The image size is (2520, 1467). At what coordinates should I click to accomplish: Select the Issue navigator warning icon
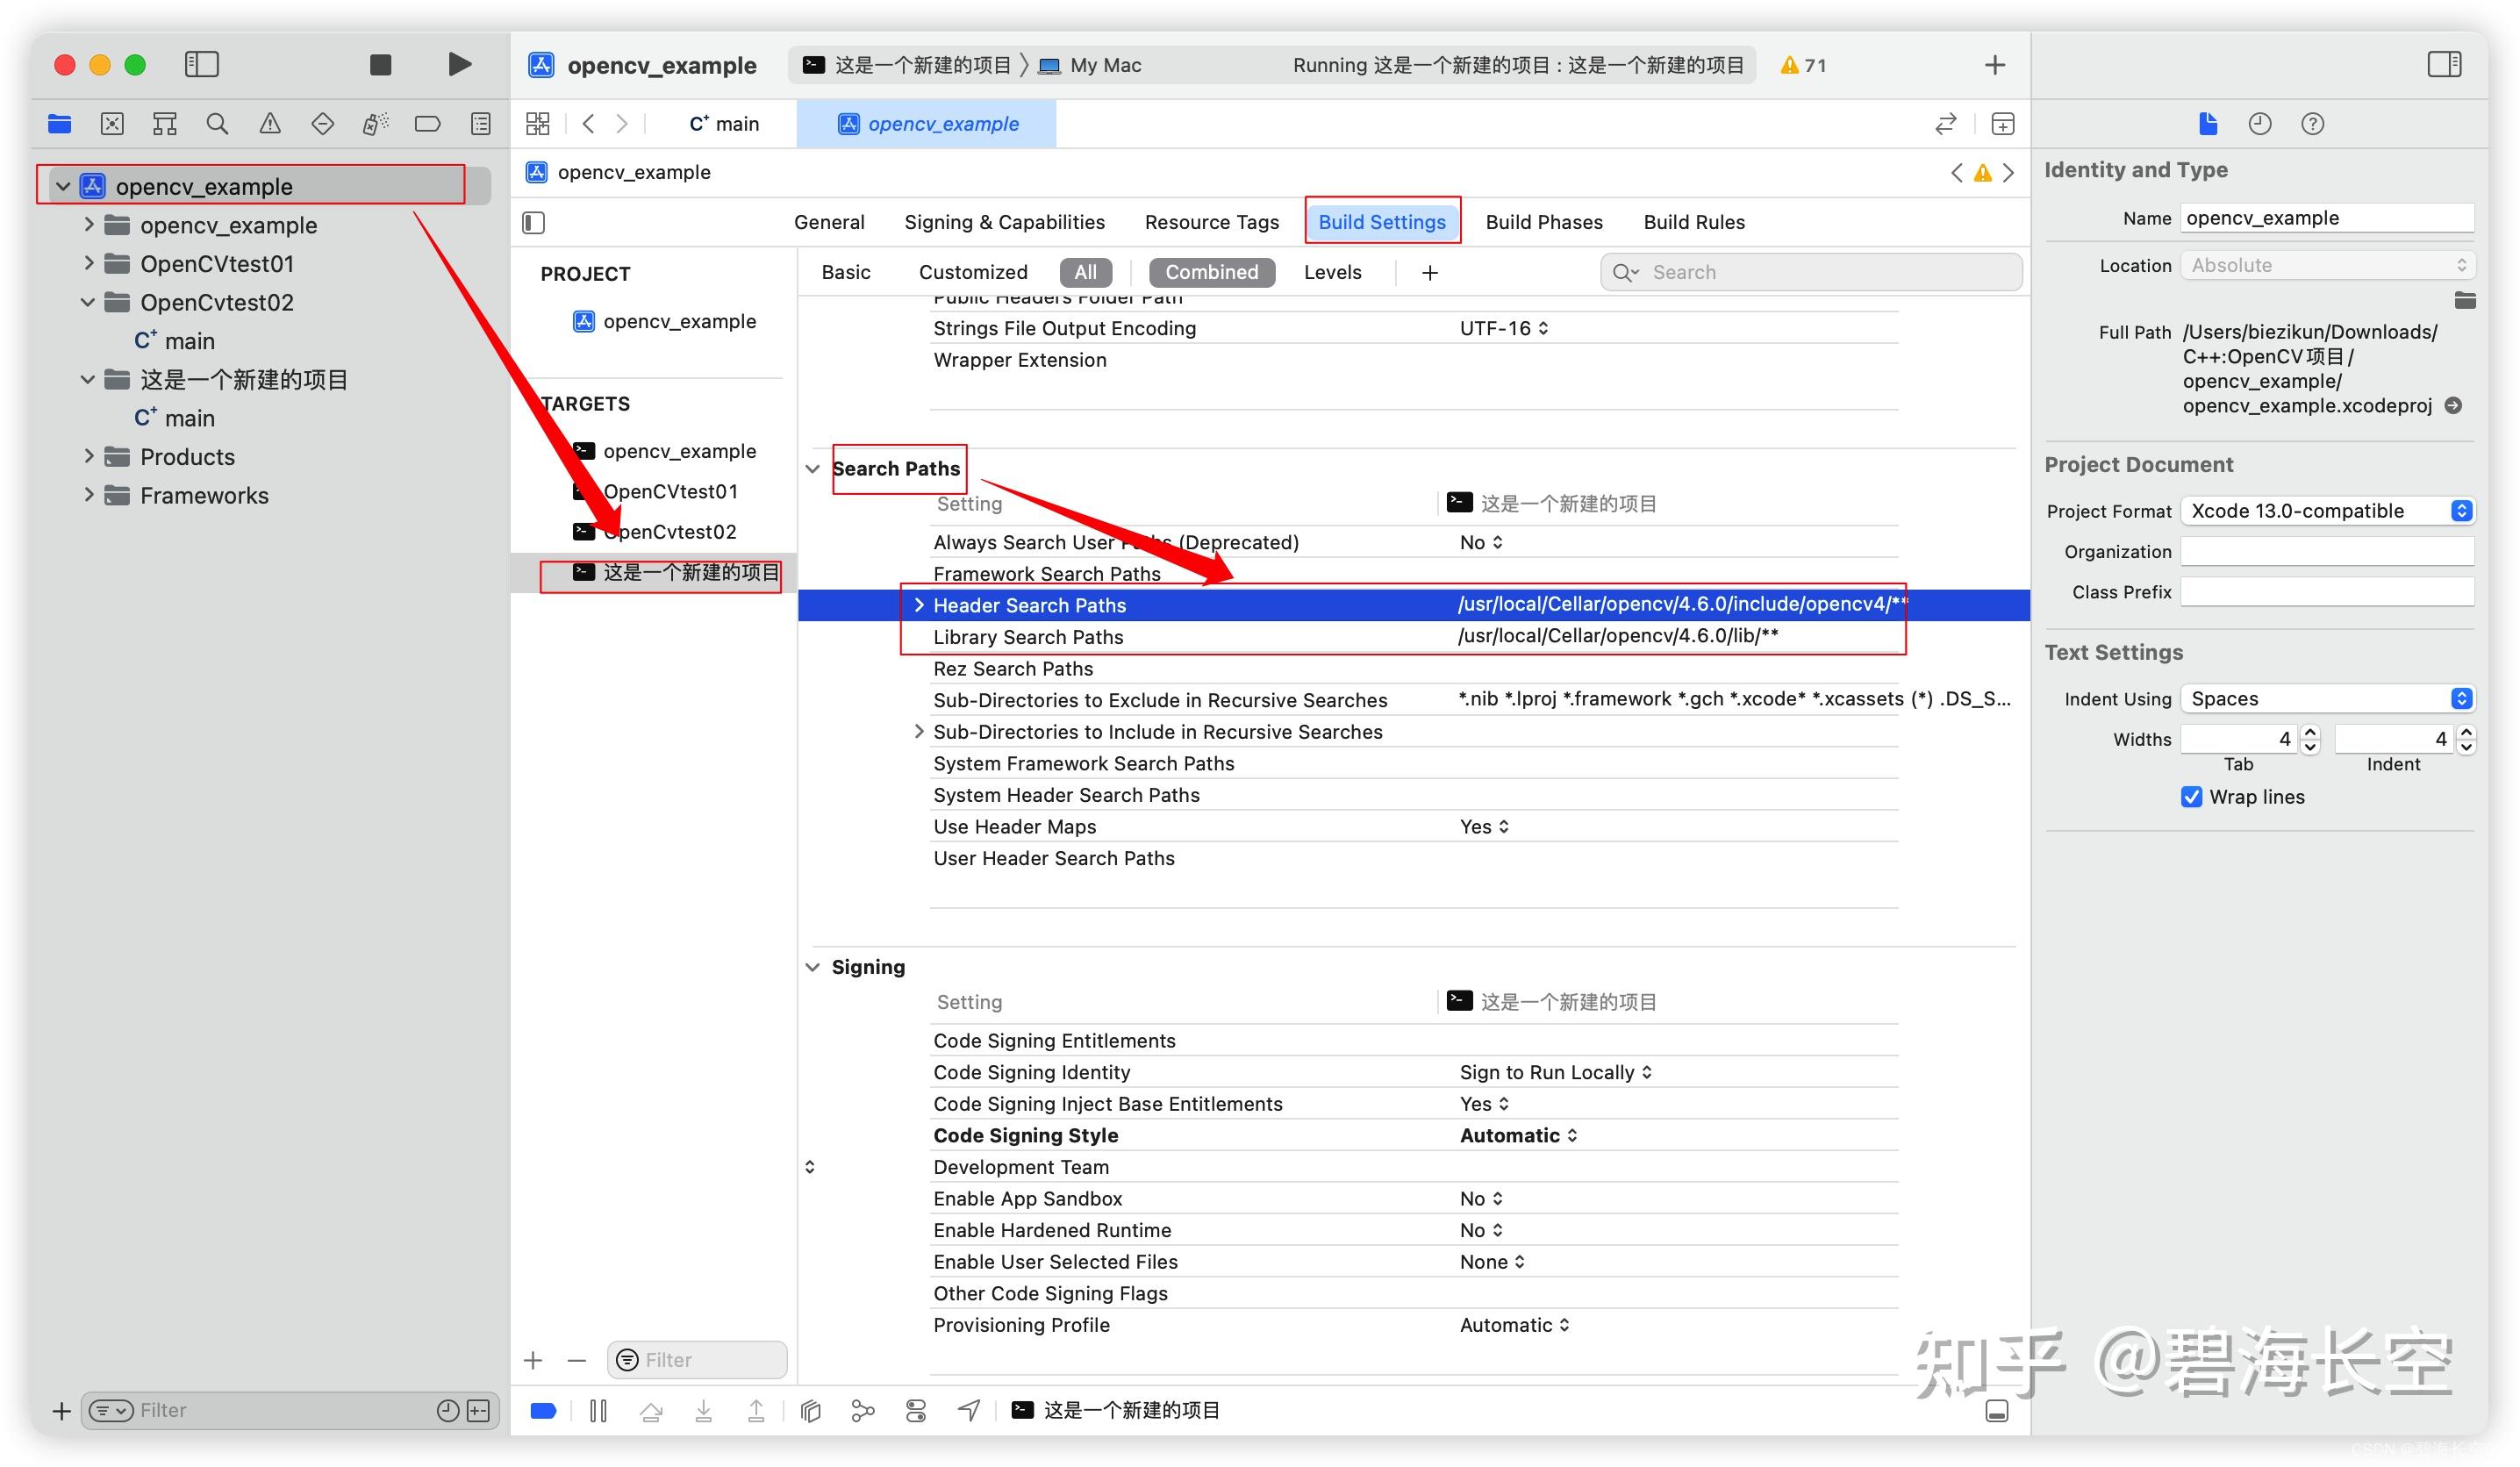(x=271, y=123)
